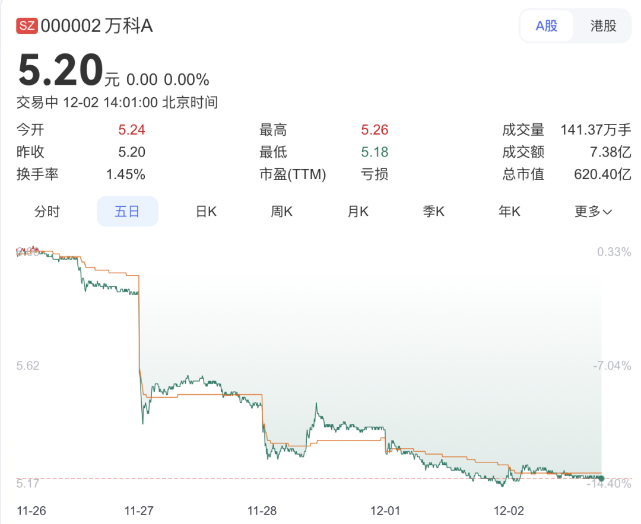Toggle back to the A股 market view
The width and height of the screenshot is (641, 524).
[x=545, y=26]
